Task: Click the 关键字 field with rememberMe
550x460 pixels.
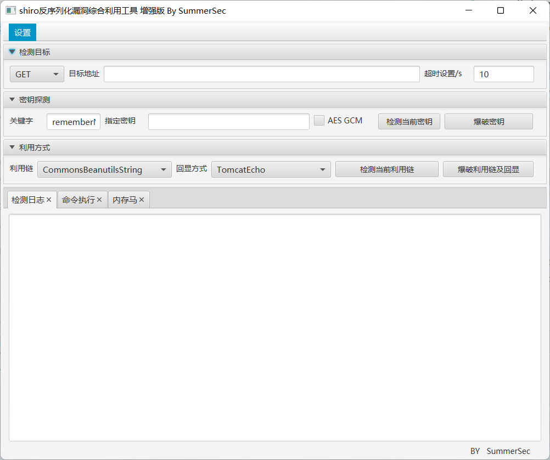Action: (x=74, y=122)
